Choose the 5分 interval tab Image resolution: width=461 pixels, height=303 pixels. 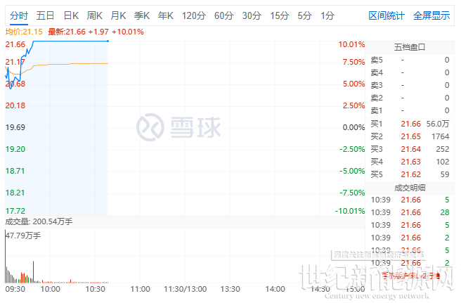pos(304,15)
